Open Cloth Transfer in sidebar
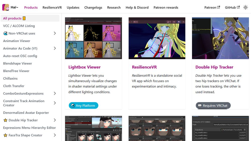This screenshot has width=251, height=141. tap(14, 86)
